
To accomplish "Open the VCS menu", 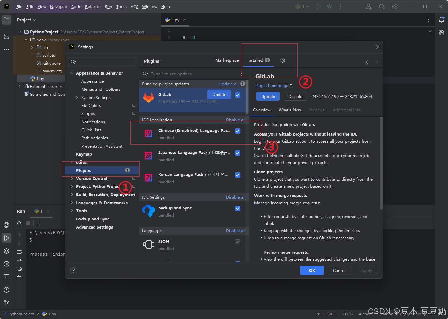I will (134, 6).
